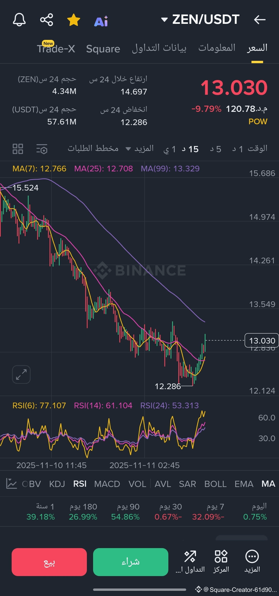Open the bottom المزيد more icon

(252, 561)
